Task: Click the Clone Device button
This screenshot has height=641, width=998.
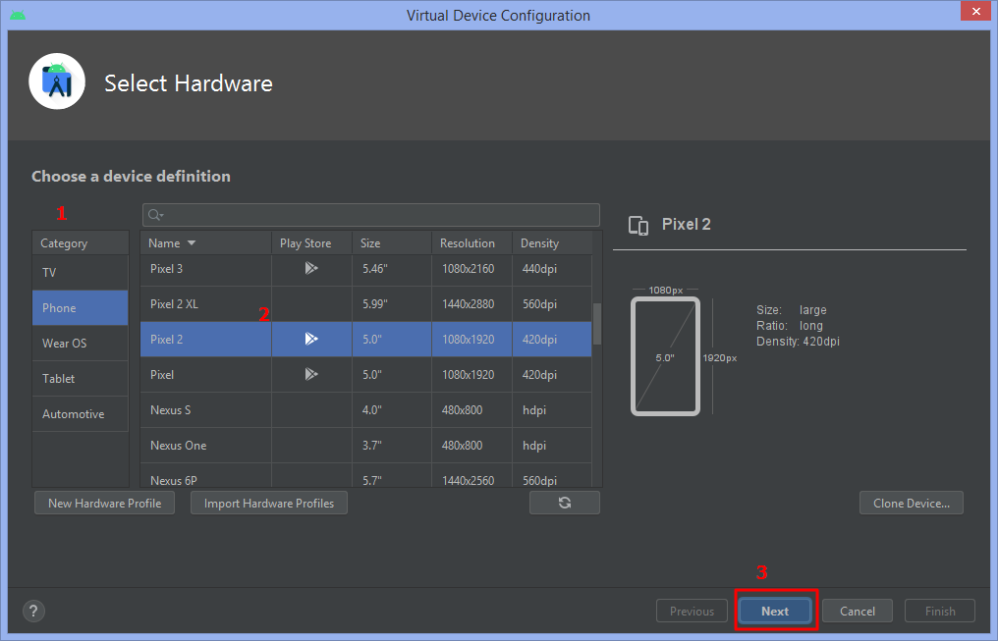Action: 911,503
